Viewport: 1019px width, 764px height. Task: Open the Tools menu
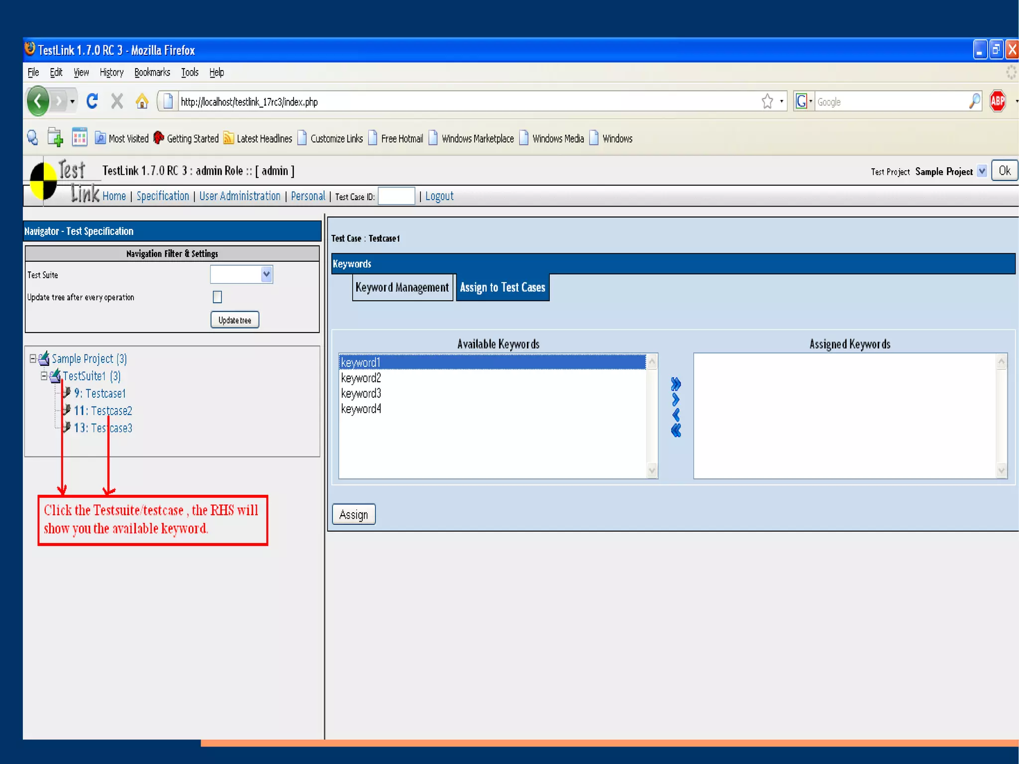[190, 73]
